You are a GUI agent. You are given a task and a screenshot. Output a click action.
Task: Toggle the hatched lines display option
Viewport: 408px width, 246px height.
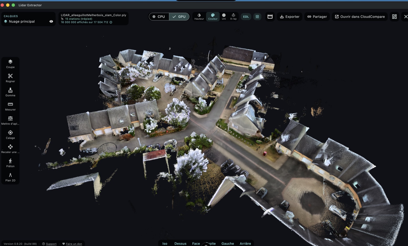click(257, 17)
